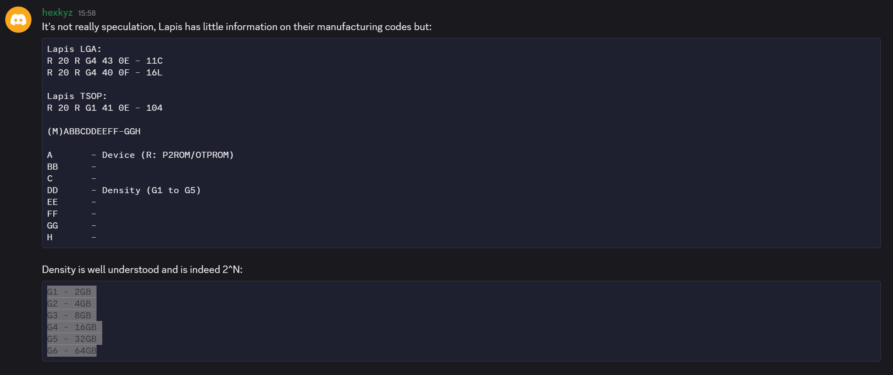Image resolution: width=893 pixels, height=375 pixels.
Task: Open the hexkyz username profile
Action: pyautogui.click(x=57, y=13)
